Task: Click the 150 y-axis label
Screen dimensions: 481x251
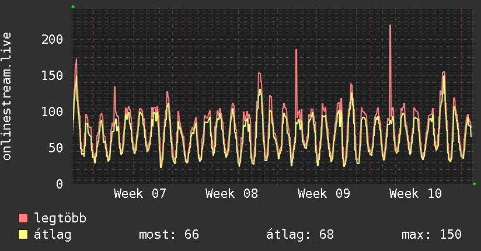Action: click(52, 75)
